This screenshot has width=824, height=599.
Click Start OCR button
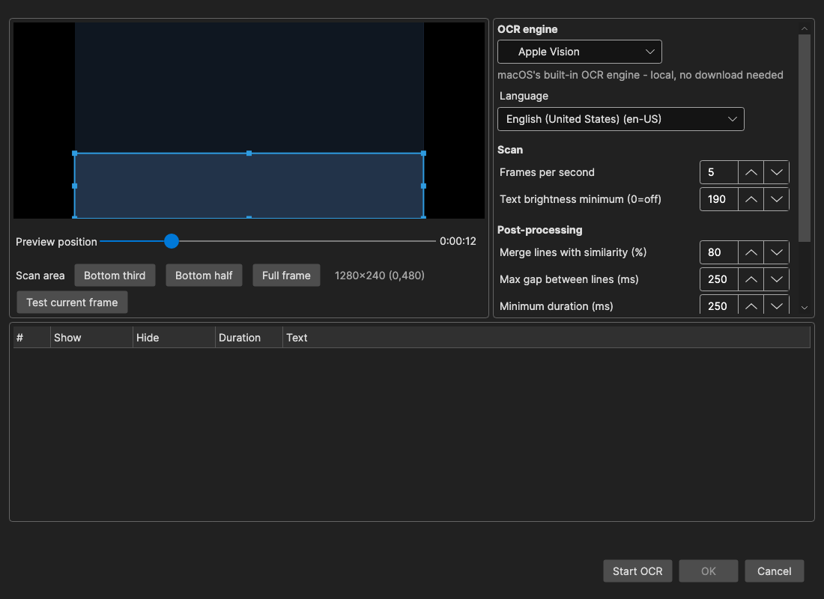coord(637,571)
